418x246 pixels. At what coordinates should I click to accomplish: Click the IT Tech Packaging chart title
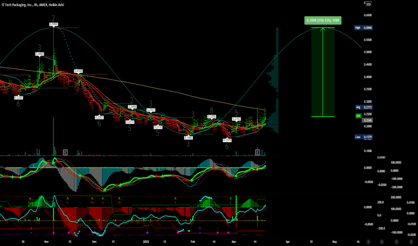tap(33, 5)
